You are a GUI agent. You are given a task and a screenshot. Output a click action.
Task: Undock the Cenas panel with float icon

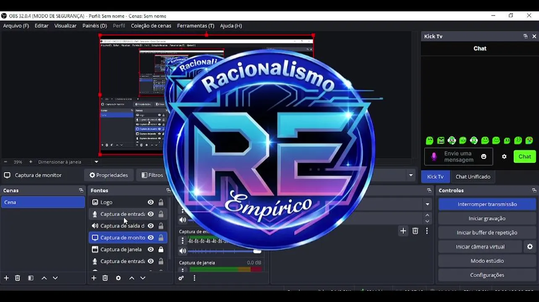[81, 190]
